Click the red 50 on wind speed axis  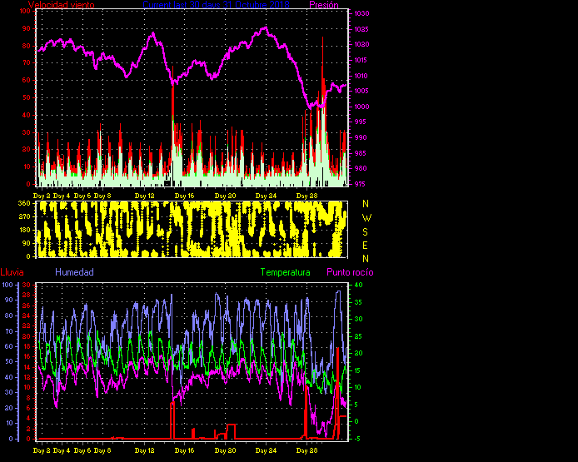[x=27, y=97]
